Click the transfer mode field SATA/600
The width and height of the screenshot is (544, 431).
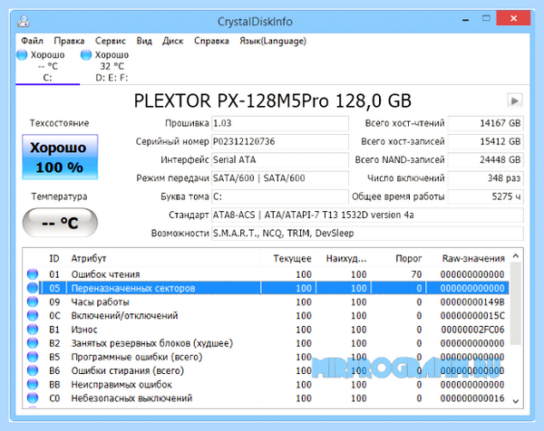(279, 178)
